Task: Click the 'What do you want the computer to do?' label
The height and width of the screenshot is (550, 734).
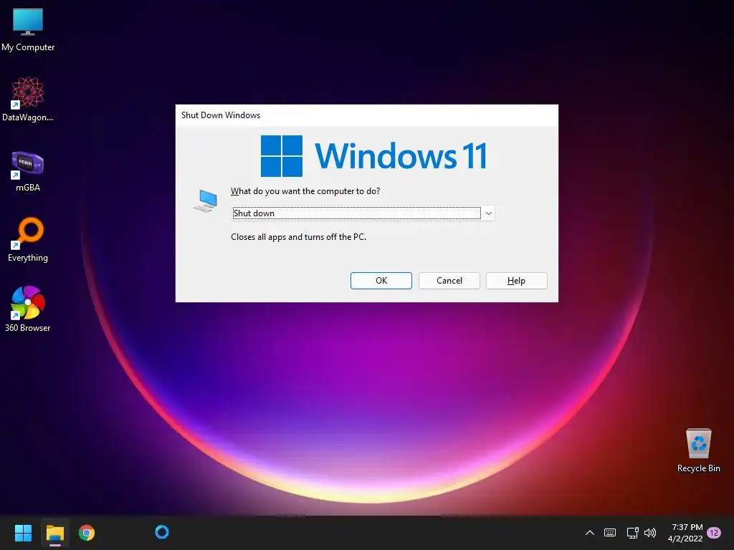Action: 305,191
